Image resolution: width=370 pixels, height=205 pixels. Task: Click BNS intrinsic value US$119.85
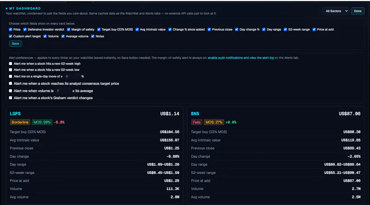[x=351, y=140]
